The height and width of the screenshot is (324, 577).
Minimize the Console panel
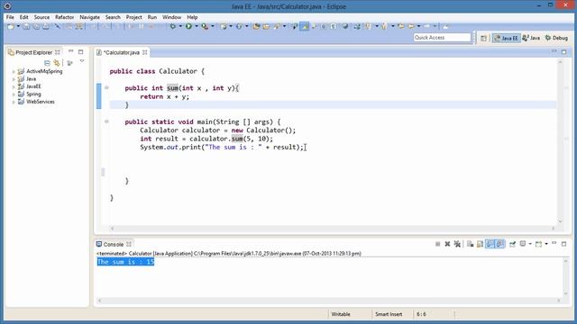pyautogui.click(x=554, y=243)
